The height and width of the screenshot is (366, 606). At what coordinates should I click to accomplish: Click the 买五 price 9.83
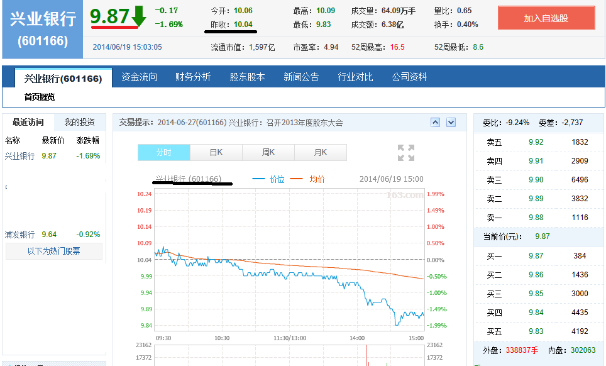(x=536, y=331)
